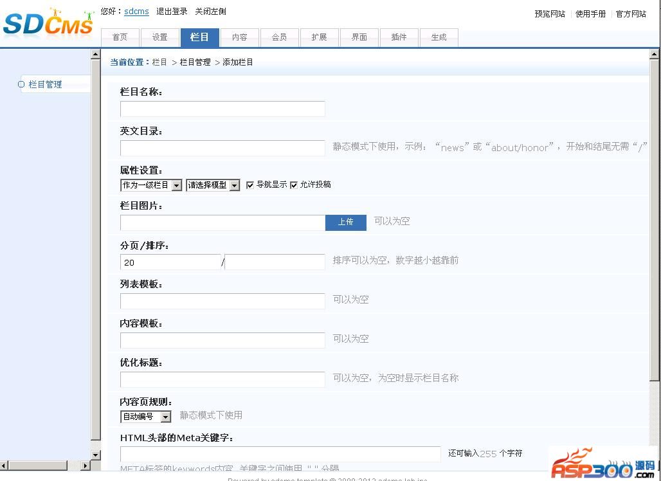Open the 预览网站 link
Screen dimensions: 661x481
[x=550, y=14]
